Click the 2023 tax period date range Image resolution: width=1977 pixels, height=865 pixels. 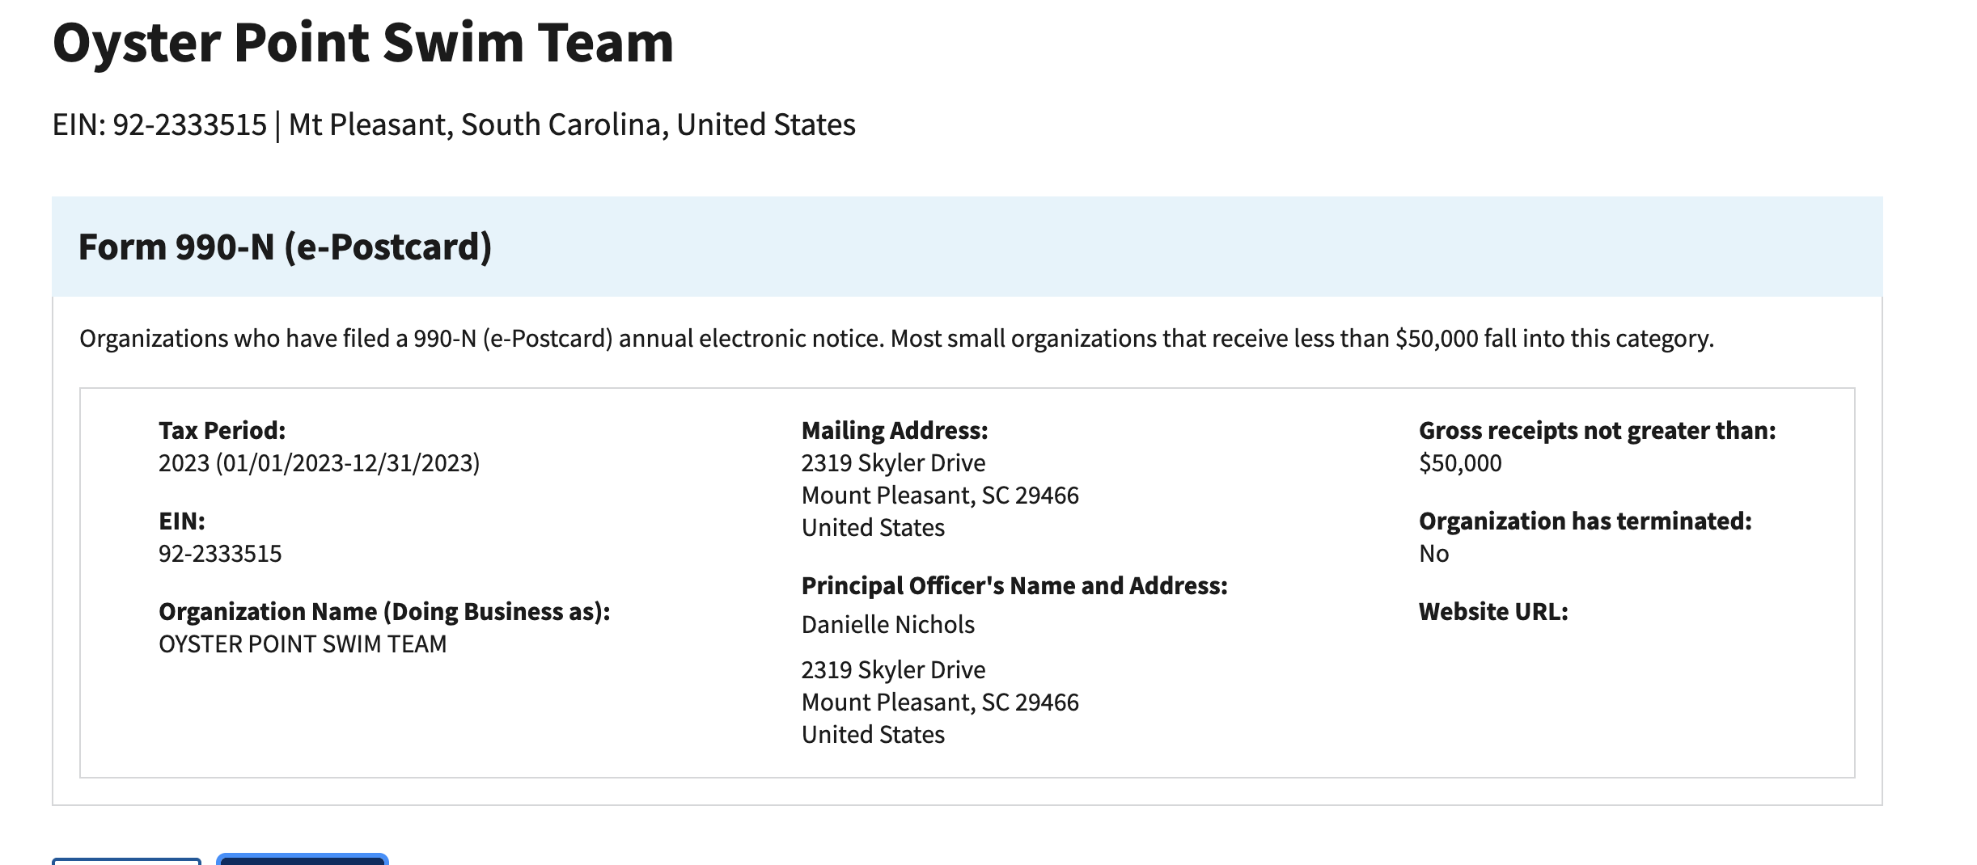click(x=319, y=463)
